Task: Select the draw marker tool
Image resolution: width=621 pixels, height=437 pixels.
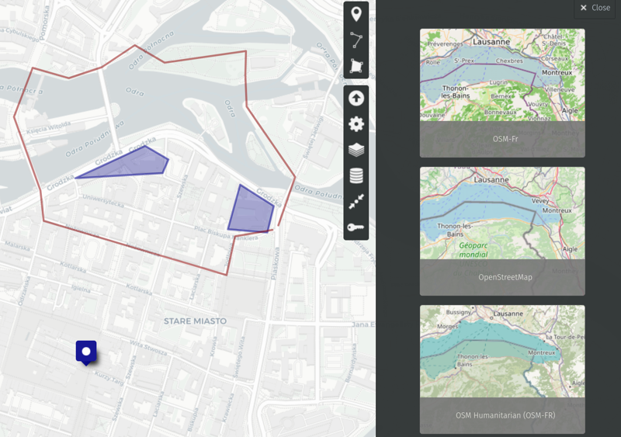Action: coord(356,14)
